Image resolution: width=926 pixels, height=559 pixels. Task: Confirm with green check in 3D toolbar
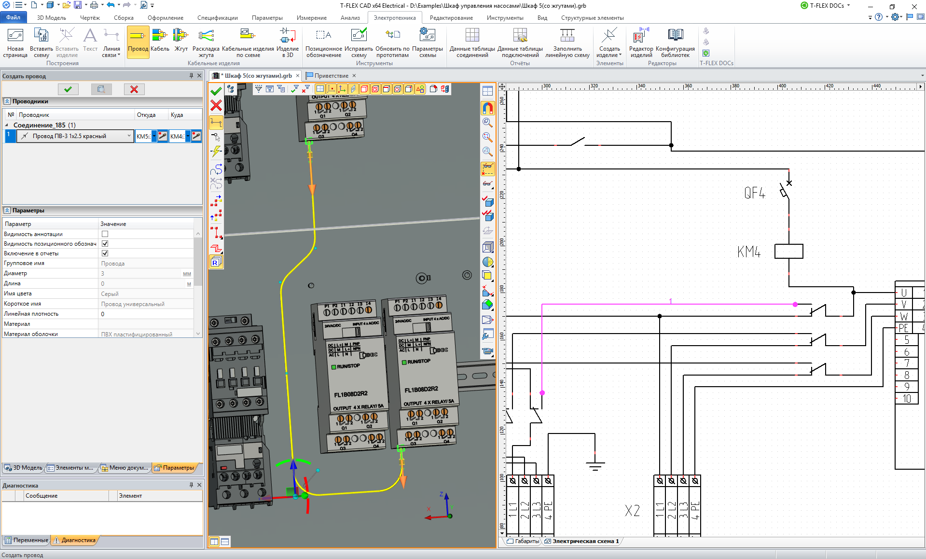pyautogui.click(x=216, y=91)
